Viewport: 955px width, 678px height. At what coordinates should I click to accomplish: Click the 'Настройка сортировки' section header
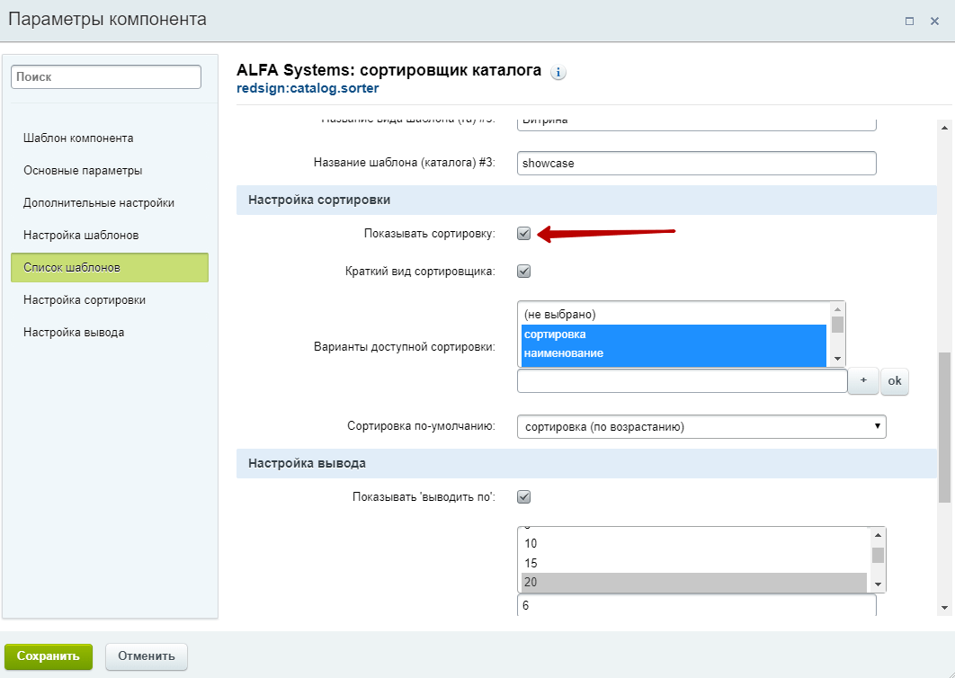tap(586, 200)
